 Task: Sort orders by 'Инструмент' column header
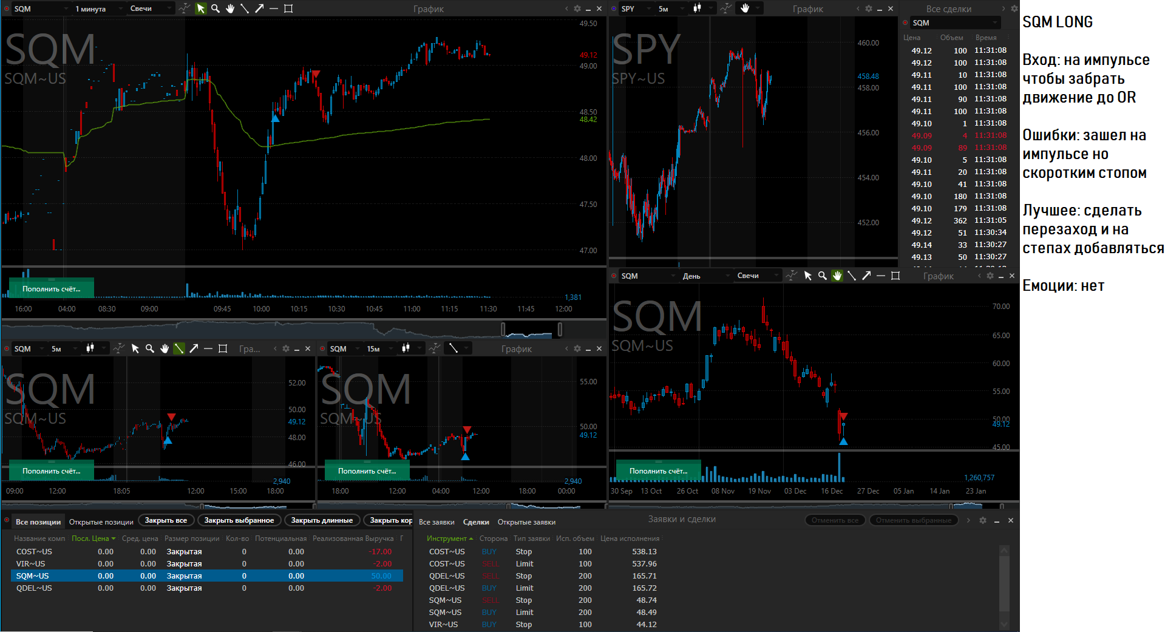point(449,539)
